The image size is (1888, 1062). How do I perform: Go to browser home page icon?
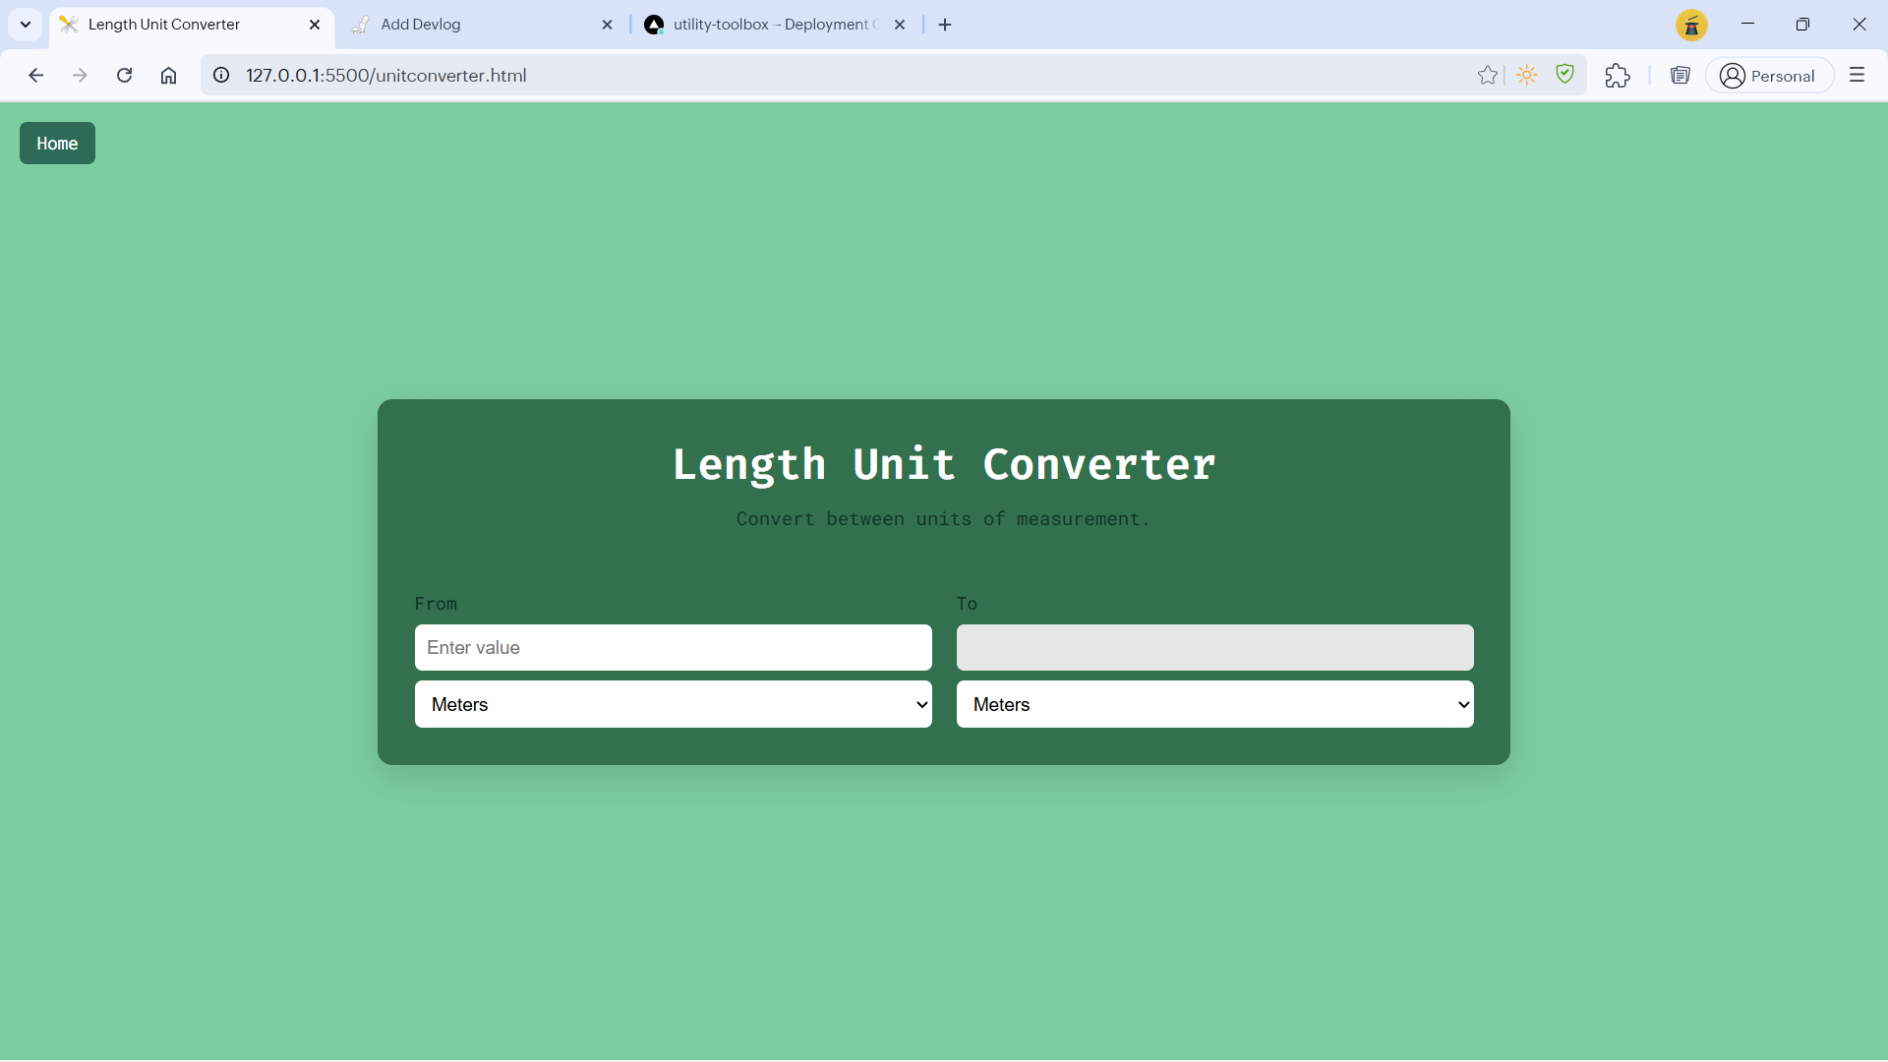tap(168, 76)
